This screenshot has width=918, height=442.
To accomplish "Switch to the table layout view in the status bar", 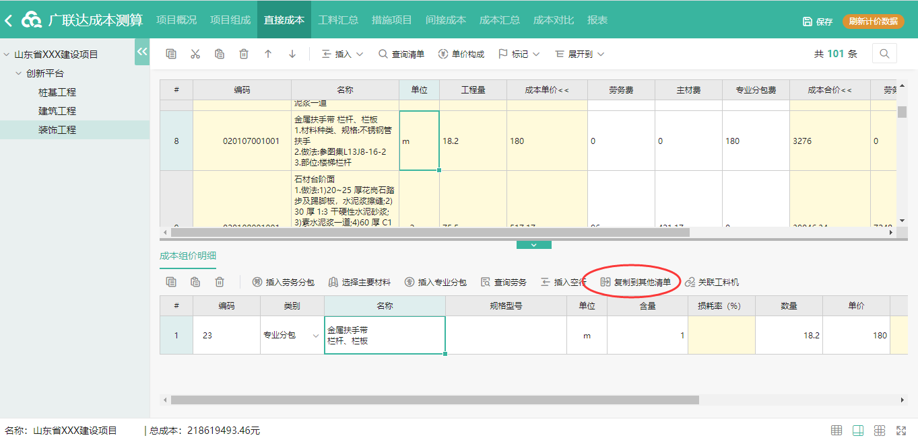I will 837,431.
